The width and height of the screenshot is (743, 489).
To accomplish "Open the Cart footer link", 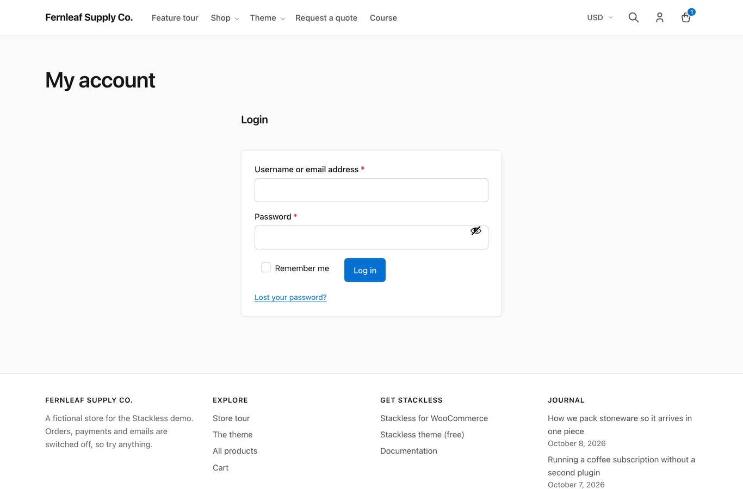I will coord(221,468).
